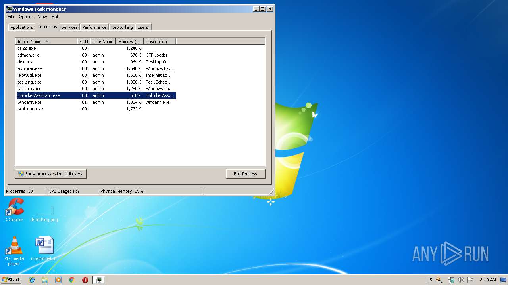Switch to the Applications tab
The width and height of the screenshot is (508, 285).
click(x=22, y=27)
